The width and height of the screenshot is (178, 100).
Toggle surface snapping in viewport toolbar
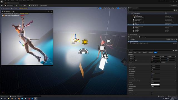point(108,8)
